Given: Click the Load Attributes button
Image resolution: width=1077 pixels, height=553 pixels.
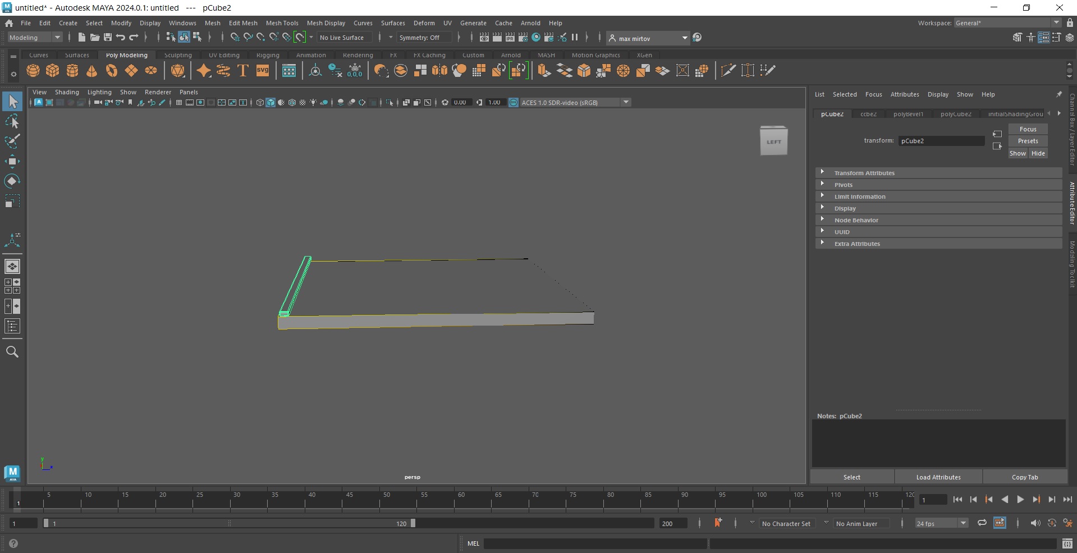Looking at the screenshot, I should [938, 477].
